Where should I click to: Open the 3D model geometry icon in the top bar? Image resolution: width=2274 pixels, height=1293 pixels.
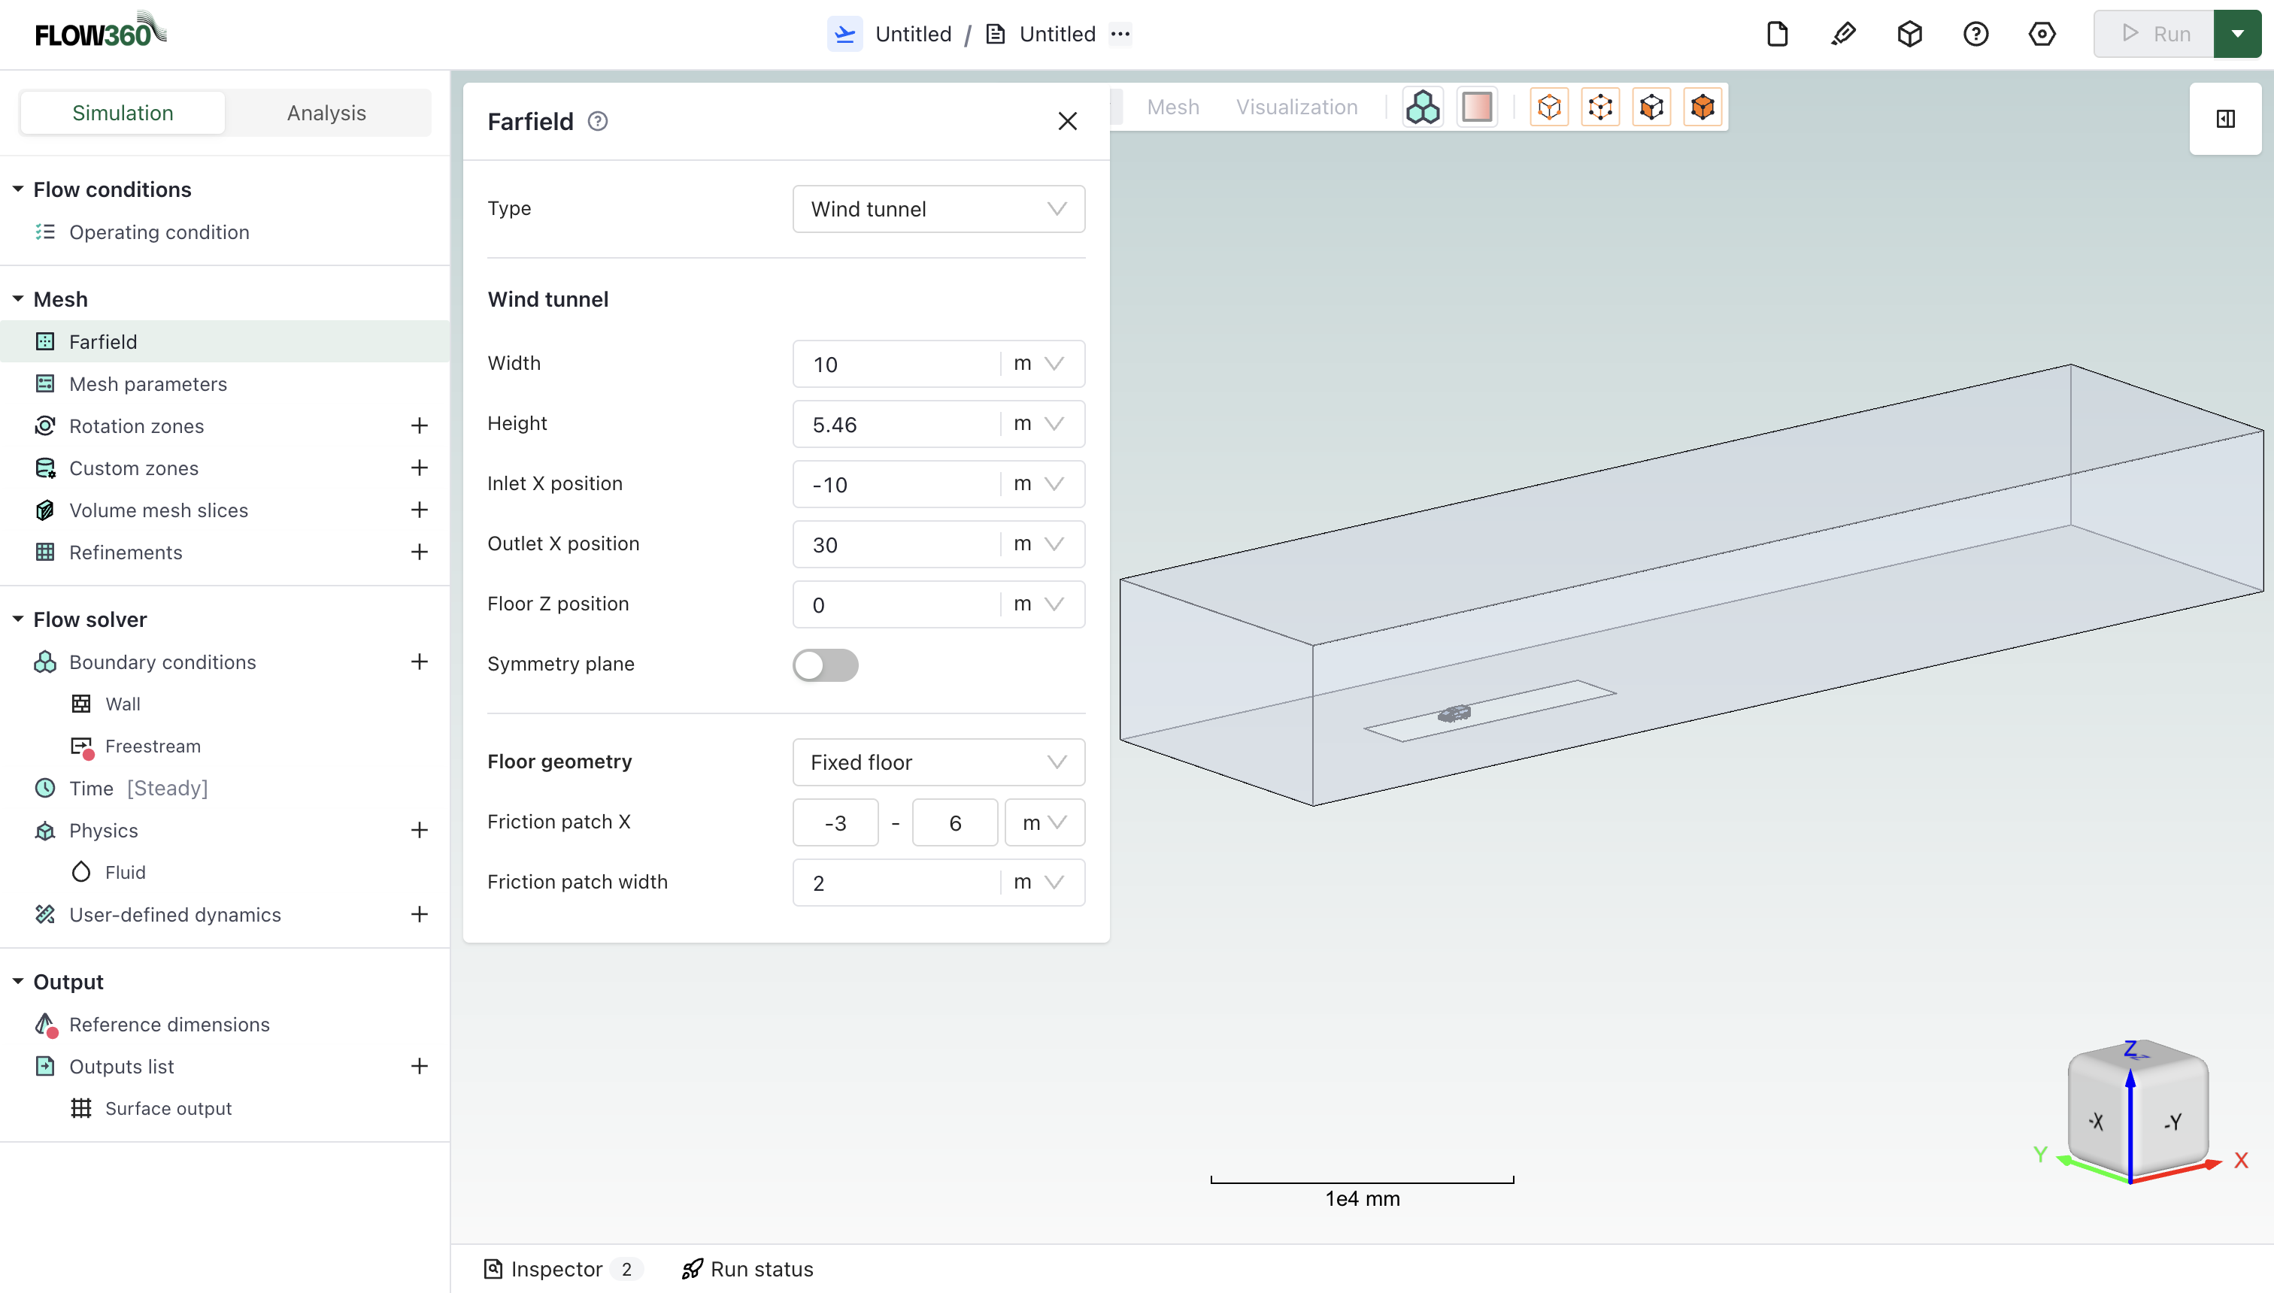point(1910,33)
